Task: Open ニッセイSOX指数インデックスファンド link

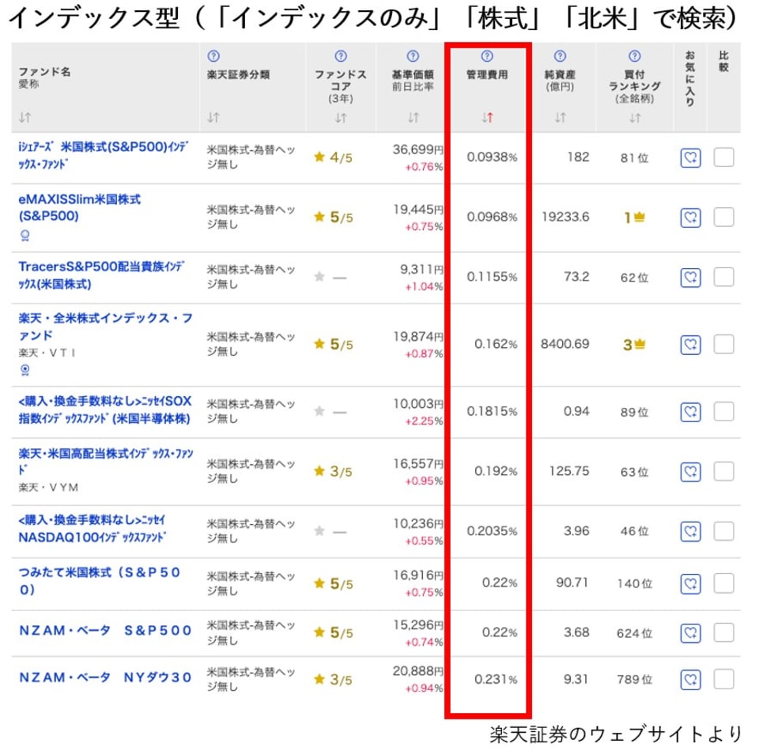Action: pos(105,409)
